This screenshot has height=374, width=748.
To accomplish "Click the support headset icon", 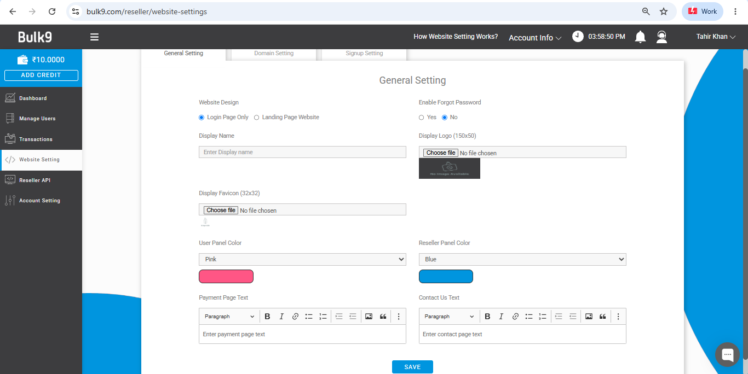I will (x=662, y=37).
